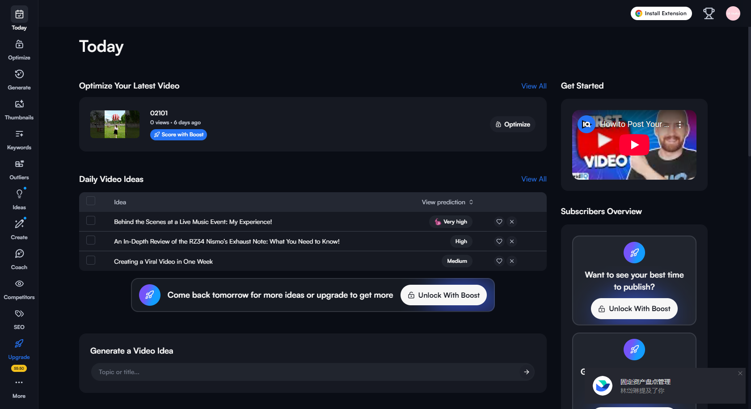The width and height of the screenshot is (751, 409).
Task: Open the video options three-dot menu
Action: coord(680,125)
